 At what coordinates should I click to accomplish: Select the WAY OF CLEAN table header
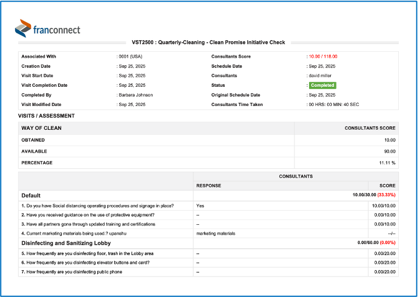coord(41,128)
